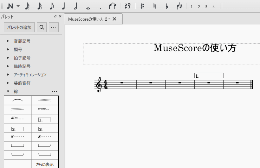Select the 8va ottava line
This screenshot has height=168, width=260.
pyautogui.click(x=18, y=137)
